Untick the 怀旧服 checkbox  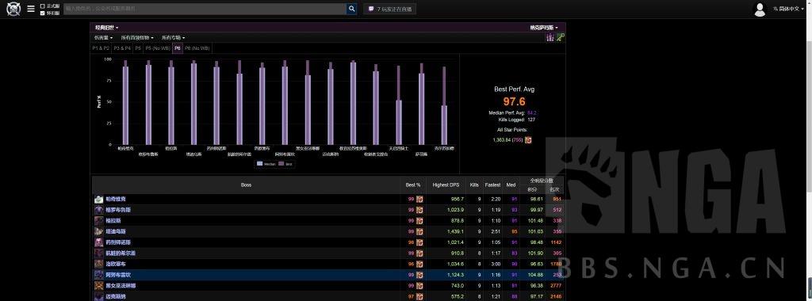tap(43, 13)
